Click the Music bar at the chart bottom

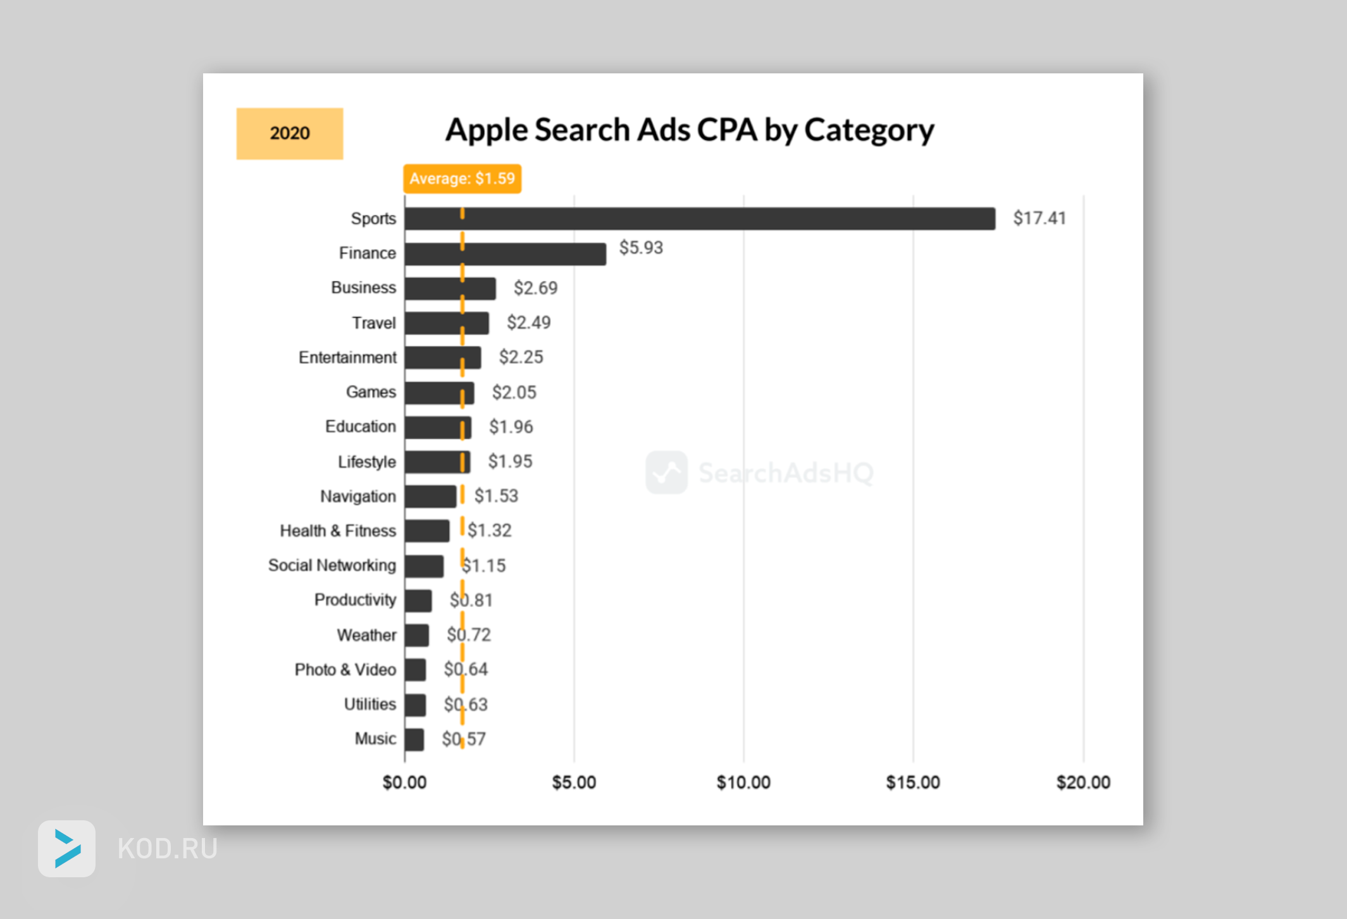click(414, 739)
